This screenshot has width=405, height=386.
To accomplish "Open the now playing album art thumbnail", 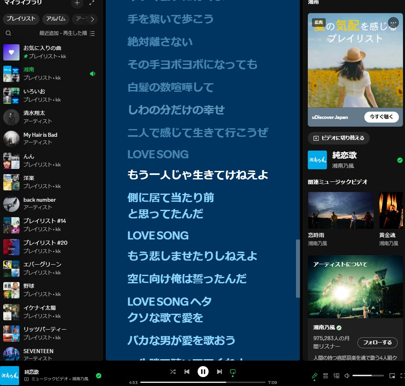I will [x=10, y=376].
